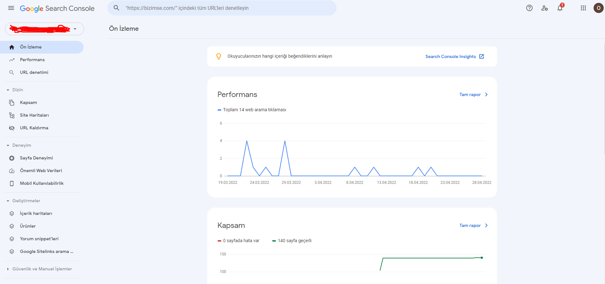Click the 'Kapsam' card title
The width and height of the screenshot is (605, 284).
click(x=231, y=225)
